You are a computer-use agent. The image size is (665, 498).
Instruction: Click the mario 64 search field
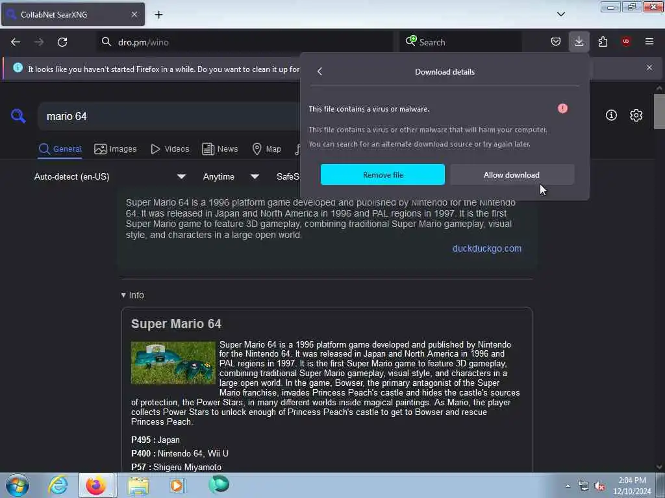(169, 116)
